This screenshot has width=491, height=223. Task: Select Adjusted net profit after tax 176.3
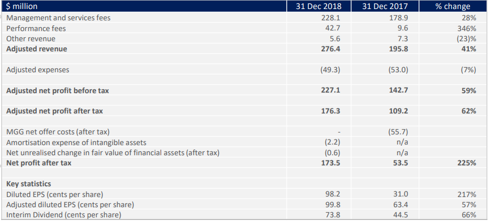point(331,111)
